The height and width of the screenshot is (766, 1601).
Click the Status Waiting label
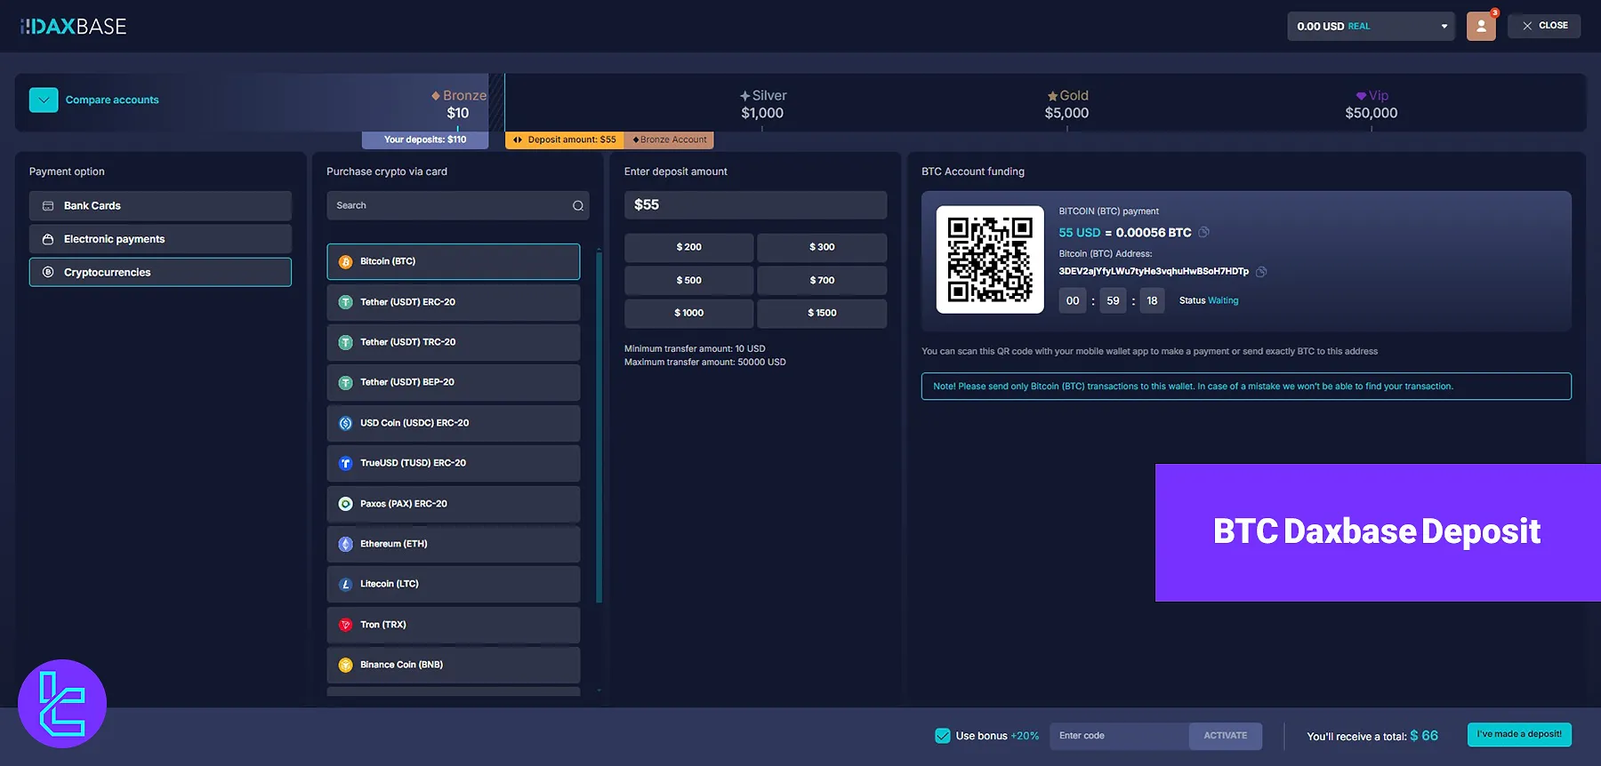[x=1209, y=300]
